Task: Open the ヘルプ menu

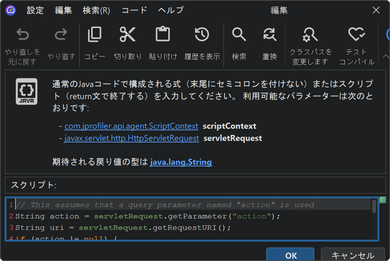Action: click(171, 10)
